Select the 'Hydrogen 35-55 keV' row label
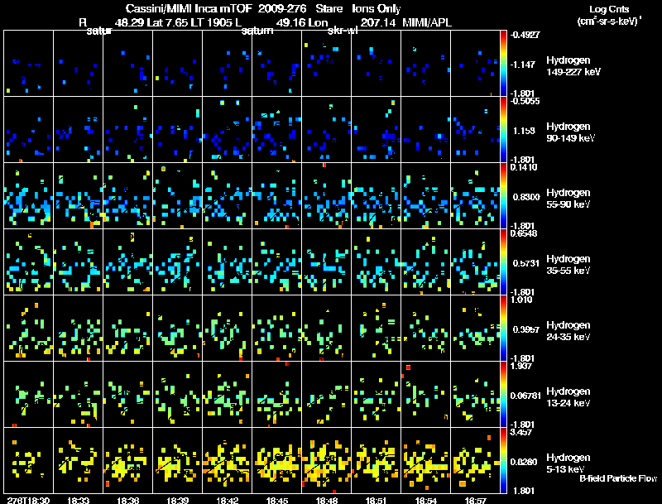This screenshot has height=504, width=662. click(x=568, y=265)
